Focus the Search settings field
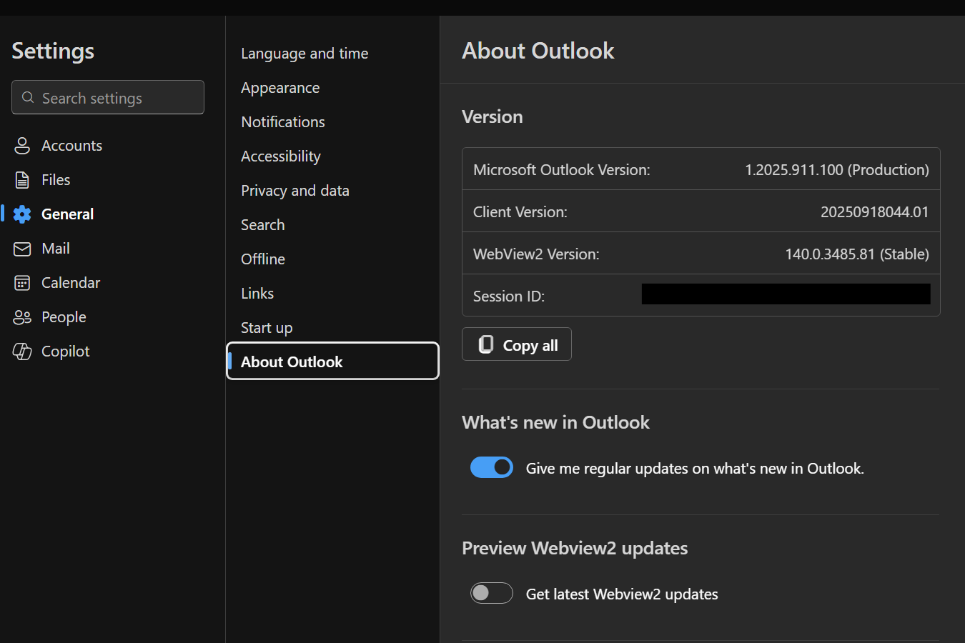Image resolution: width=965 pixels, height=643 pixels. (x=108, y=97)
